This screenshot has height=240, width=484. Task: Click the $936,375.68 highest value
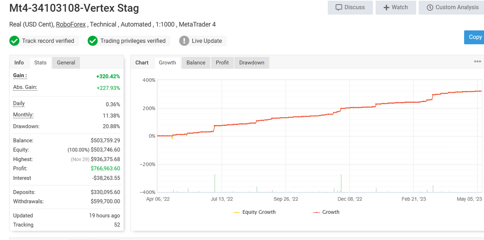(105, 160)
